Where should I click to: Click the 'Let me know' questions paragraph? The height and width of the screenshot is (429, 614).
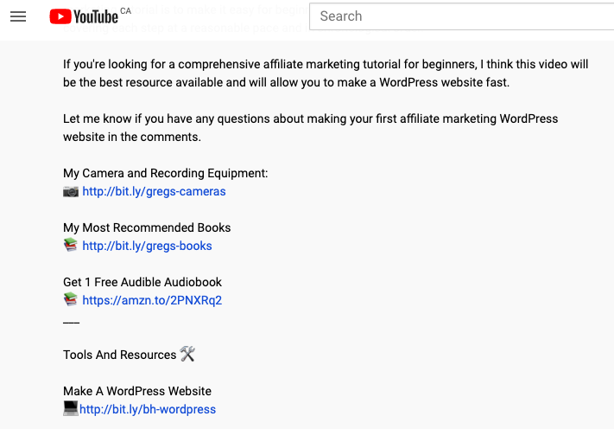pos(311,127)
